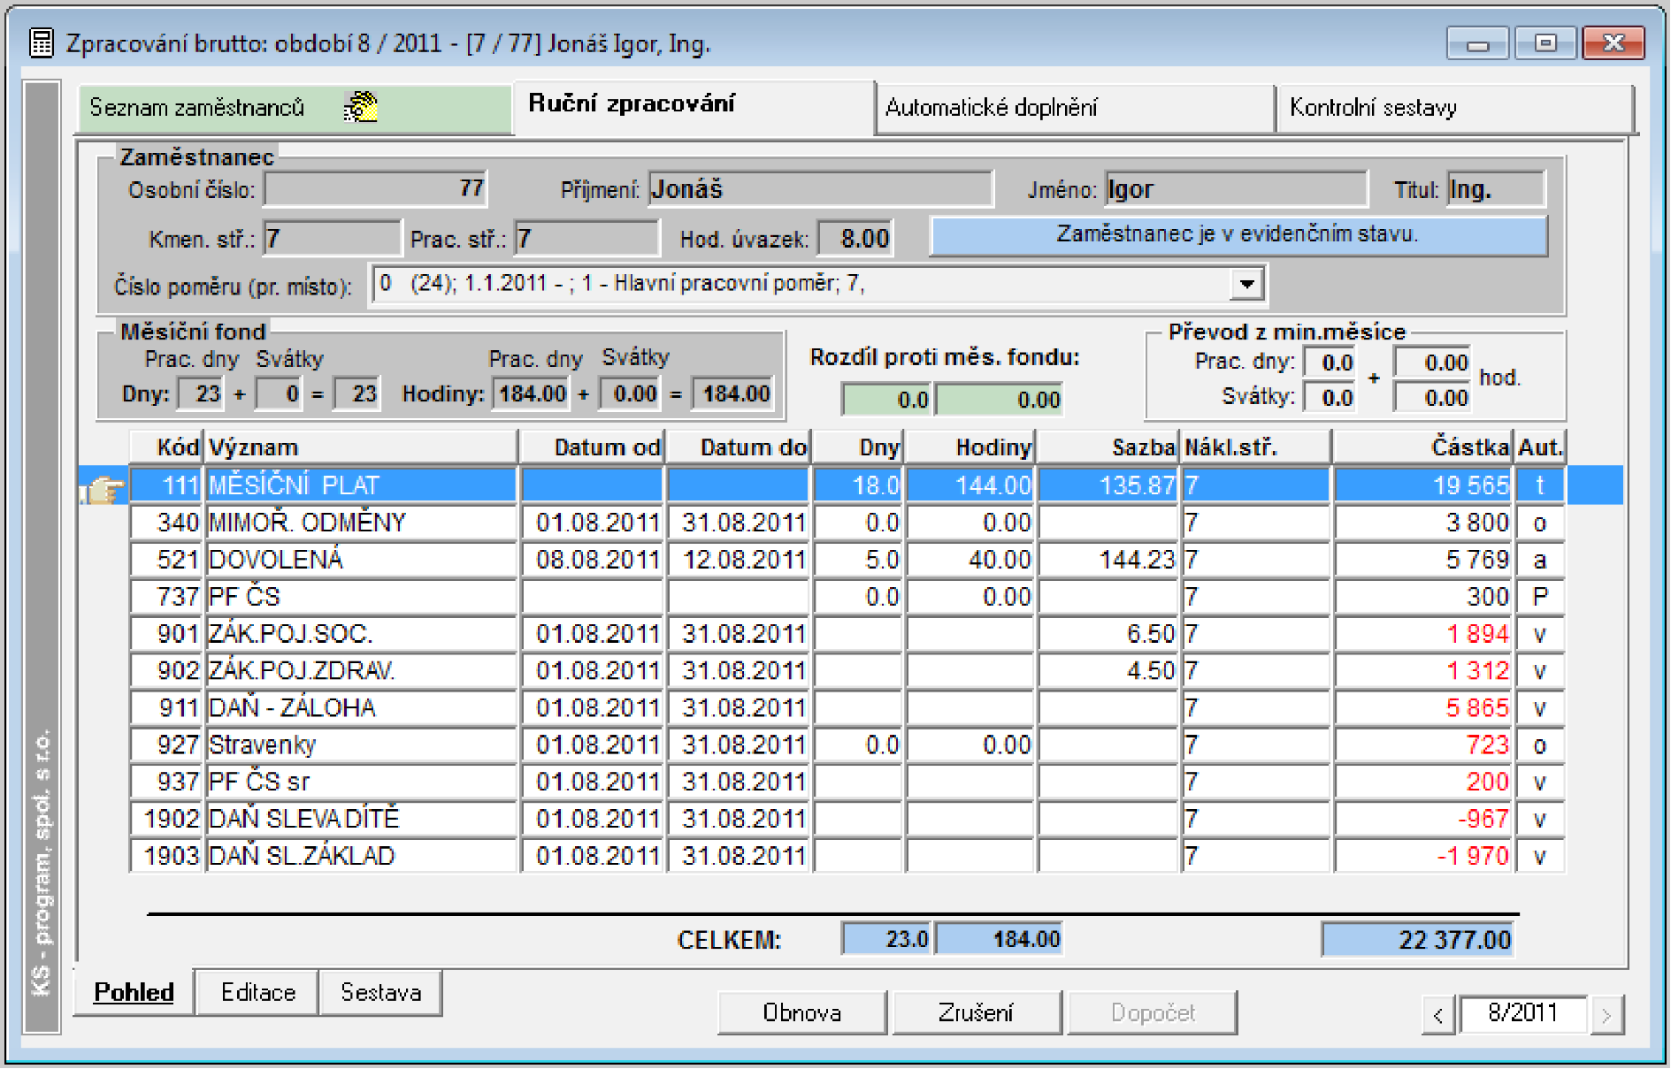Click the Převod Prac. dny 0.0 field
This screenshot has width=1671, height=1069.
[1330, 363]
